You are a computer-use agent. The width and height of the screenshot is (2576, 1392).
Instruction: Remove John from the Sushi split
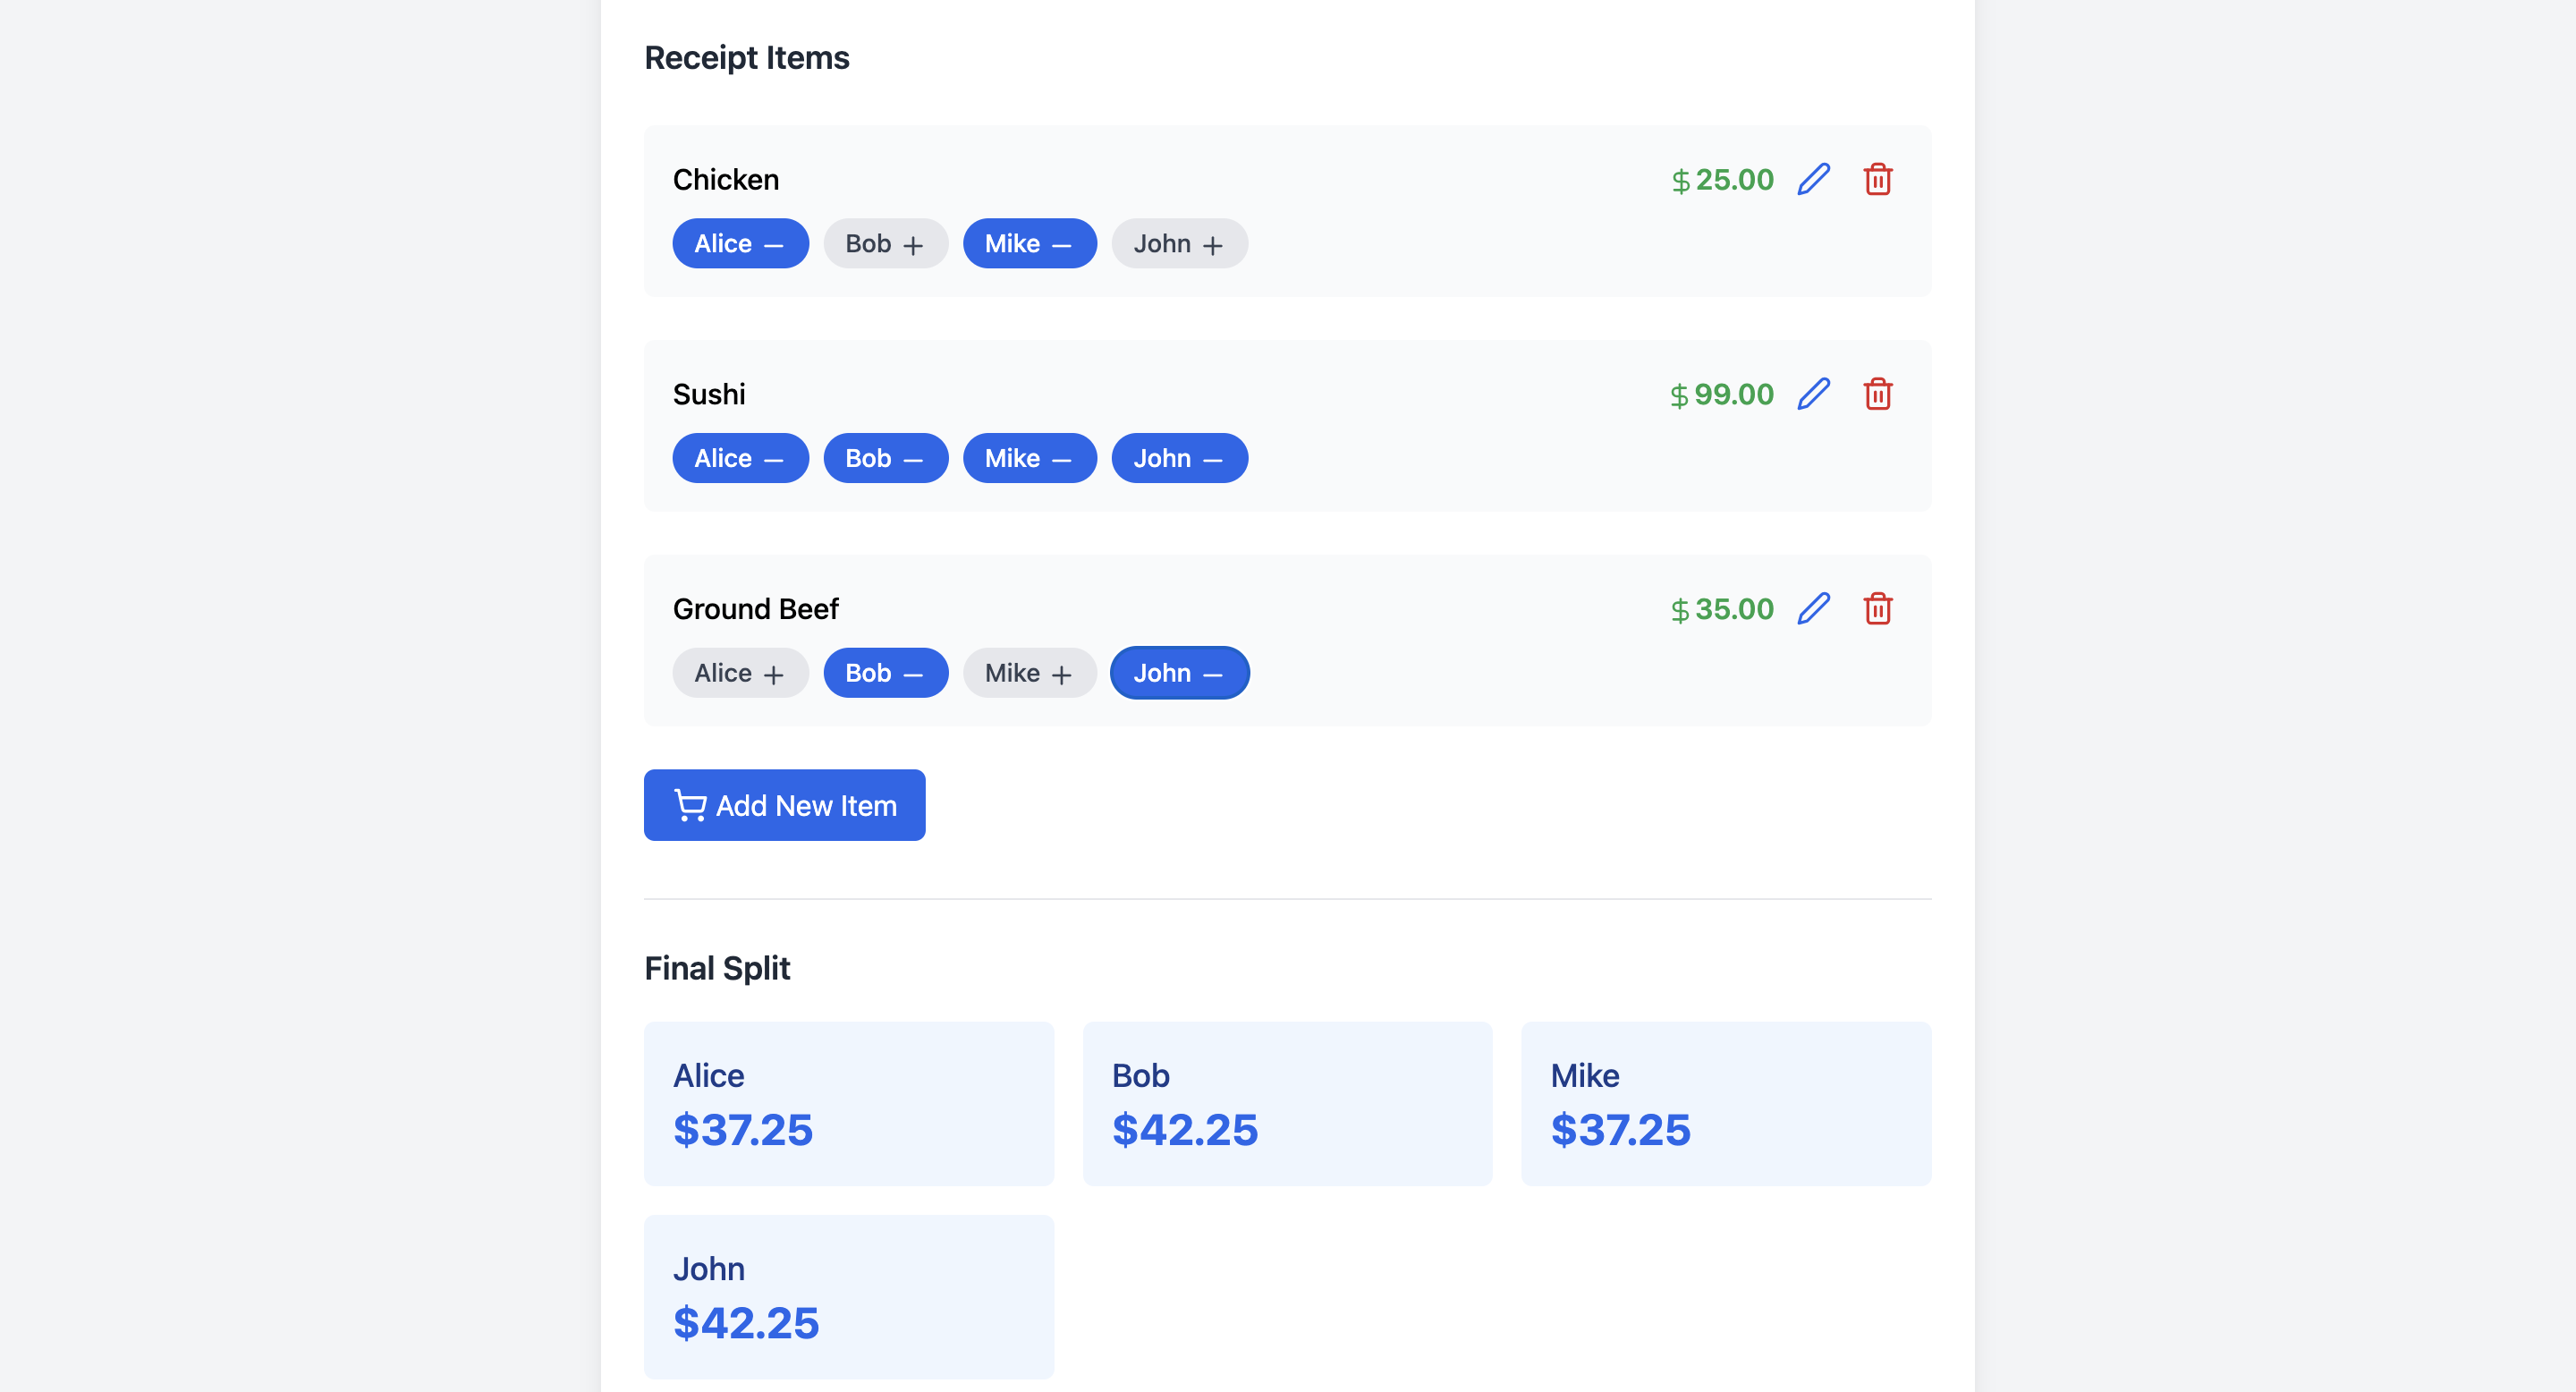point(1179,458)
